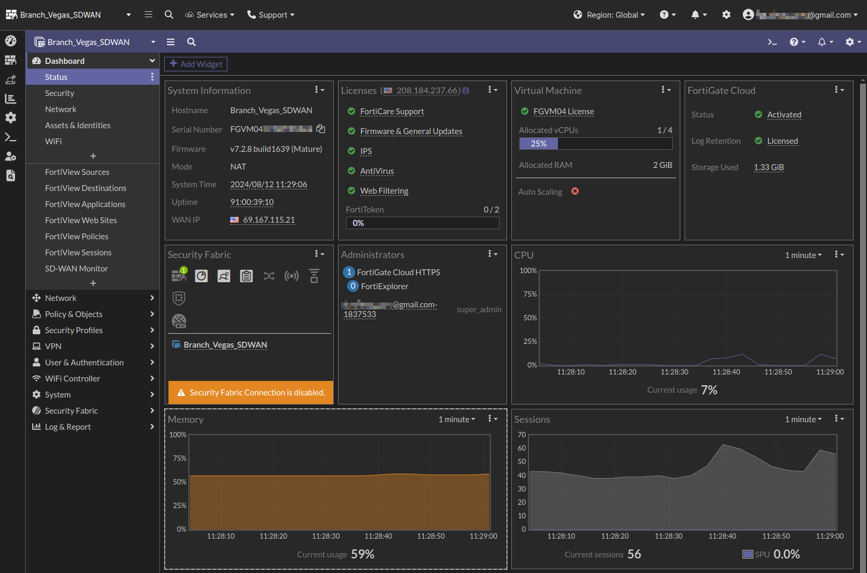Open the CPU 1 minute time range dropdown
The image size is (867, 573).
(803, 255)
